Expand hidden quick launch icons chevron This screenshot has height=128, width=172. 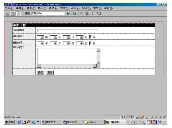pyautogui.click(x=38, y=122)
